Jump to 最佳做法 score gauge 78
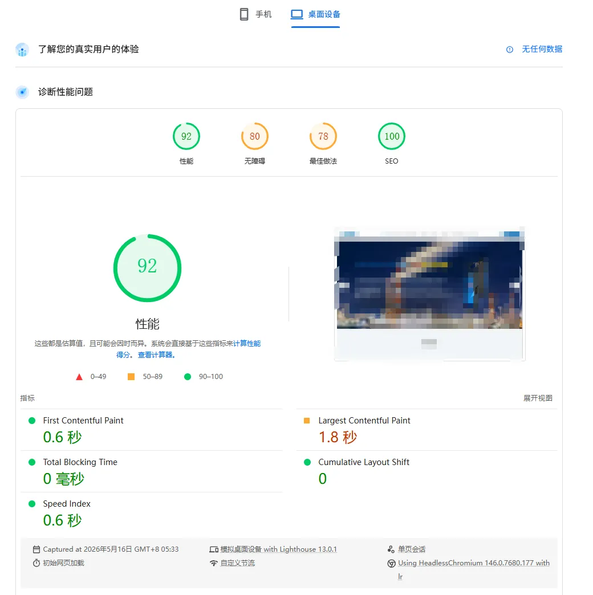Viewport: 593px width, 595px height. click(x=323, y=136)
